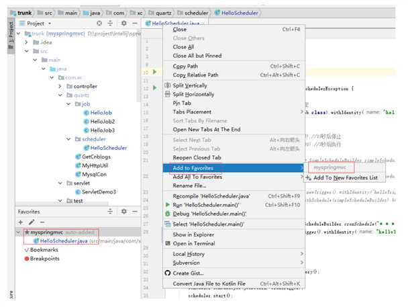Select HelloScheduler.java under Favorites
The height and width of the screenshot is (307, 408).
tap(64, 241)
